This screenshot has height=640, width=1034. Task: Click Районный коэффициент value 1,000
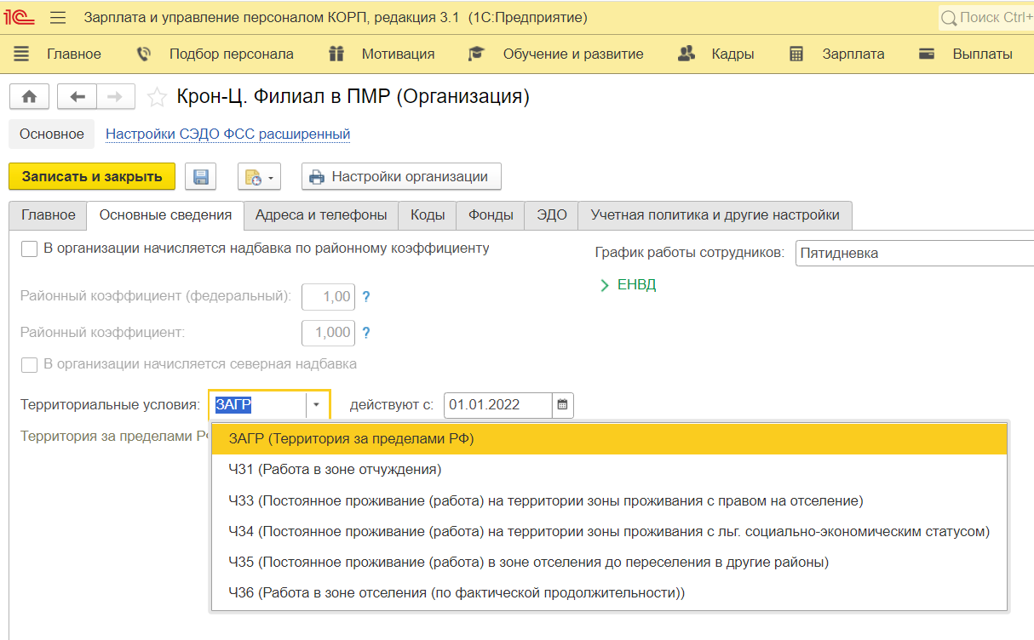(328, 333)
